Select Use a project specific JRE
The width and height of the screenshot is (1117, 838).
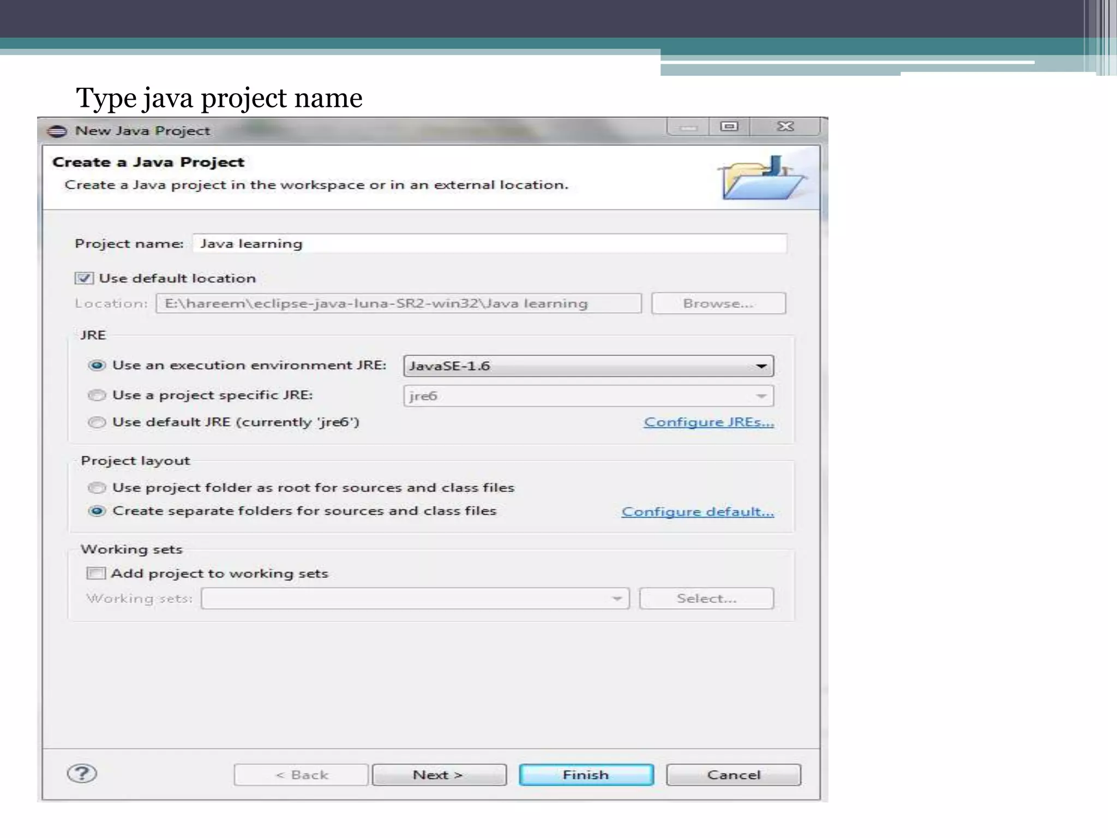tap(97, 395)
